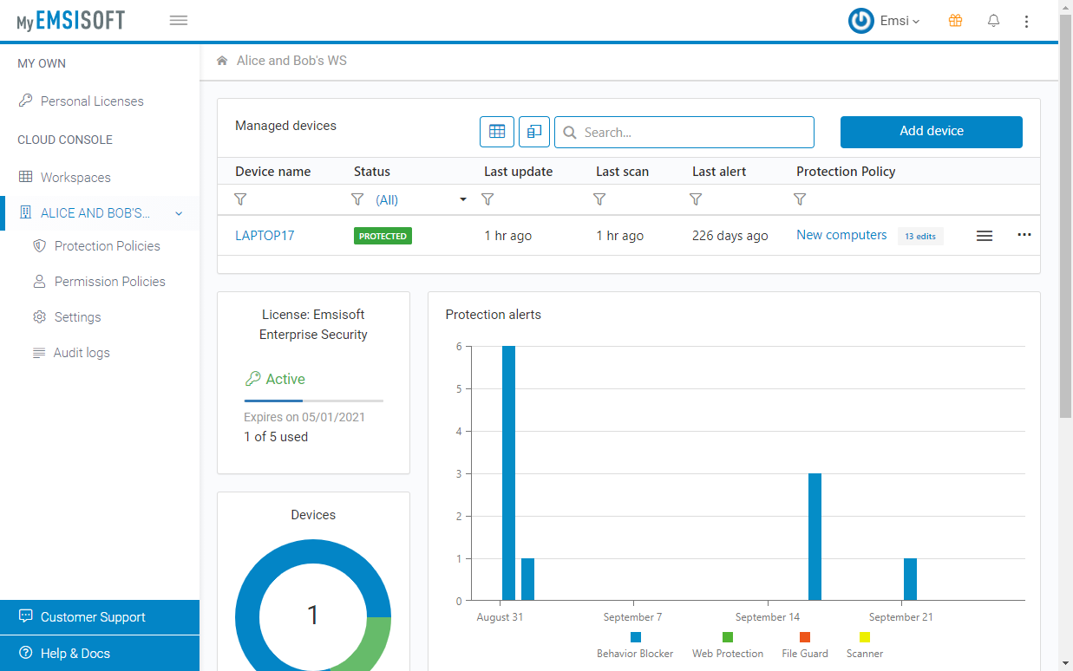Click the license usage progress bar
1073x671 pixels.
314,401
